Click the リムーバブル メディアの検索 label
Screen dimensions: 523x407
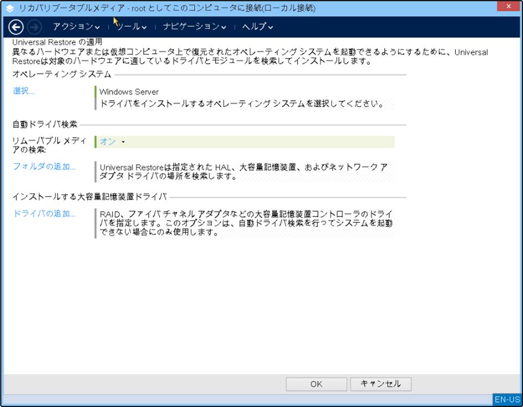(x=49, y=145)
